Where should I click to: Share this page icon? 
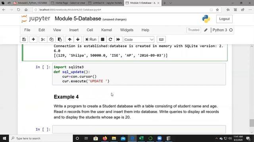(x=242, y=9)
